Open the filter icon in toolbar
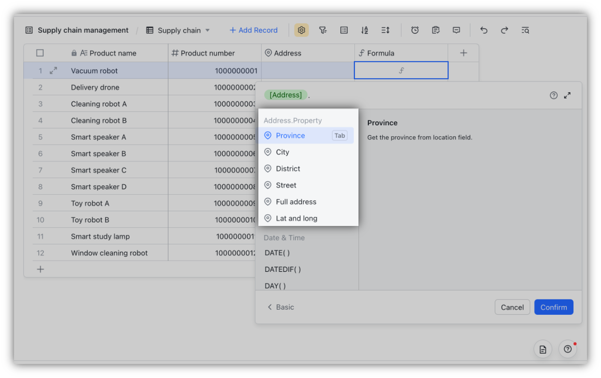The height and width of the screenshot is (378, 601). pos(323,30)
